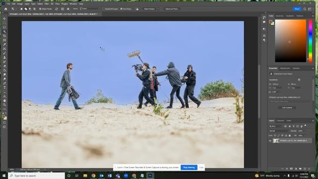The image size is (318, 179).
Task: Switch to the Channels tab
Action: [x=280, y=121]
